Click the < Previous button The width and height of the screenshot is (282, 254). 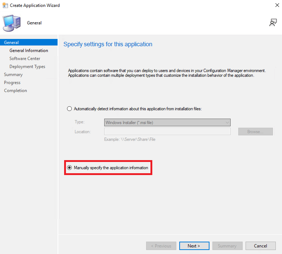(x=161, y=246)
